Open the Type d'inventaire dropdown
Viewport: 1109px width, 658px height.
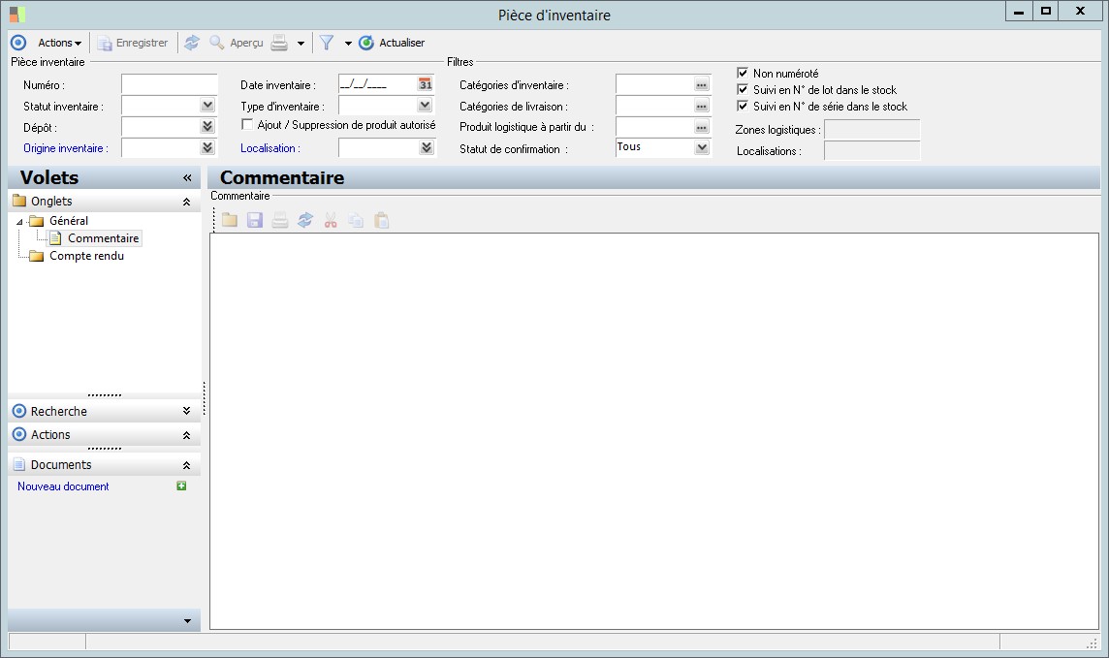coord(425,106)
